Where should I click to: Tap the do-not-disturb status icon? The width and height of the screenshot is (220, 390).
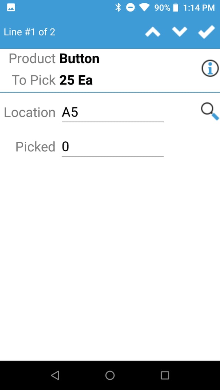pyautogui.click(x=130, y=7)
